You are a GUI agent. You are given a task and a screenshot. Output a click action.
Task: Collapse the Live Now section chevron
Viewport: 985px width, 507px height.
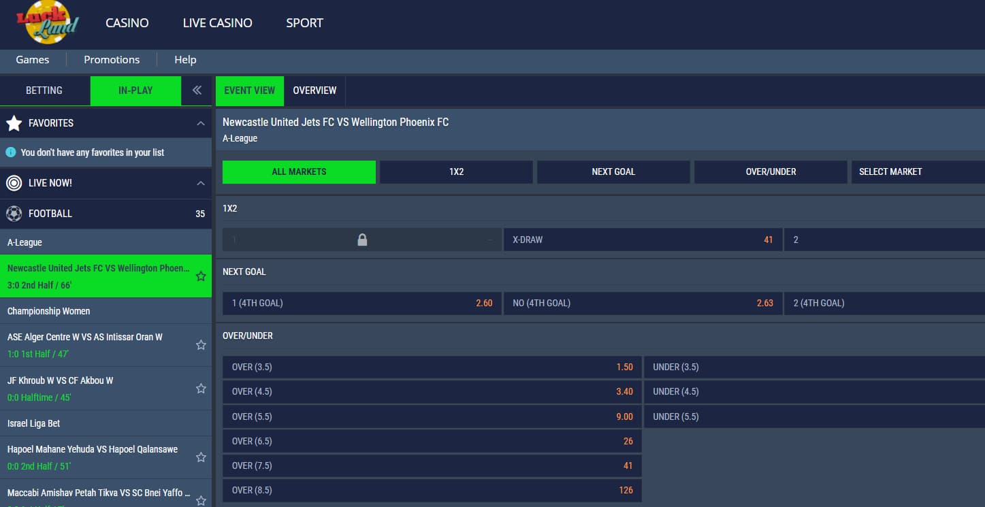[201, 183]
